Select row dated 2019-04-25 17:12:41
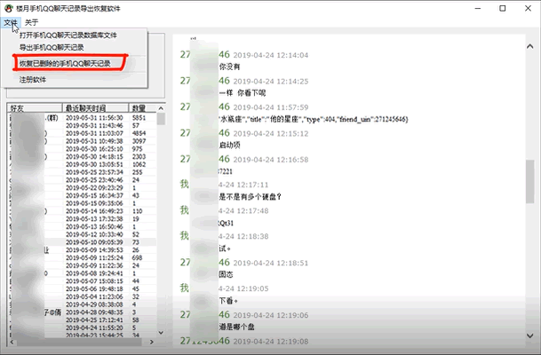This screenshot has width=541, height=355. tap(82, 319)
